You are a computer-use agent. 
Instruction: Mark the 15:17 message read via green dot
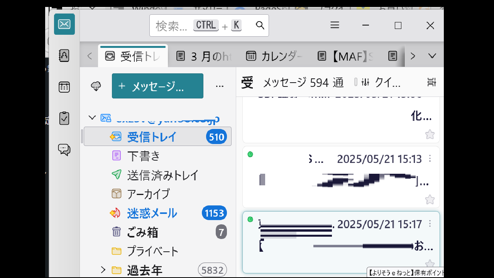pyautogui.click(x=250, y=219)
